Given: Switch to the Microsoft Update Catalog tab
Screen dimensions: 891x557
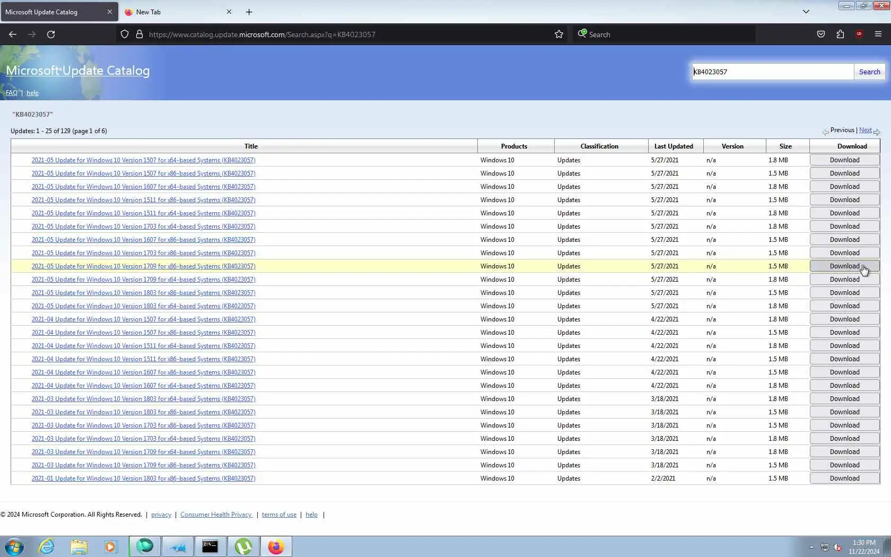Looking at the screenshot, I should click(x=59, y=12).
